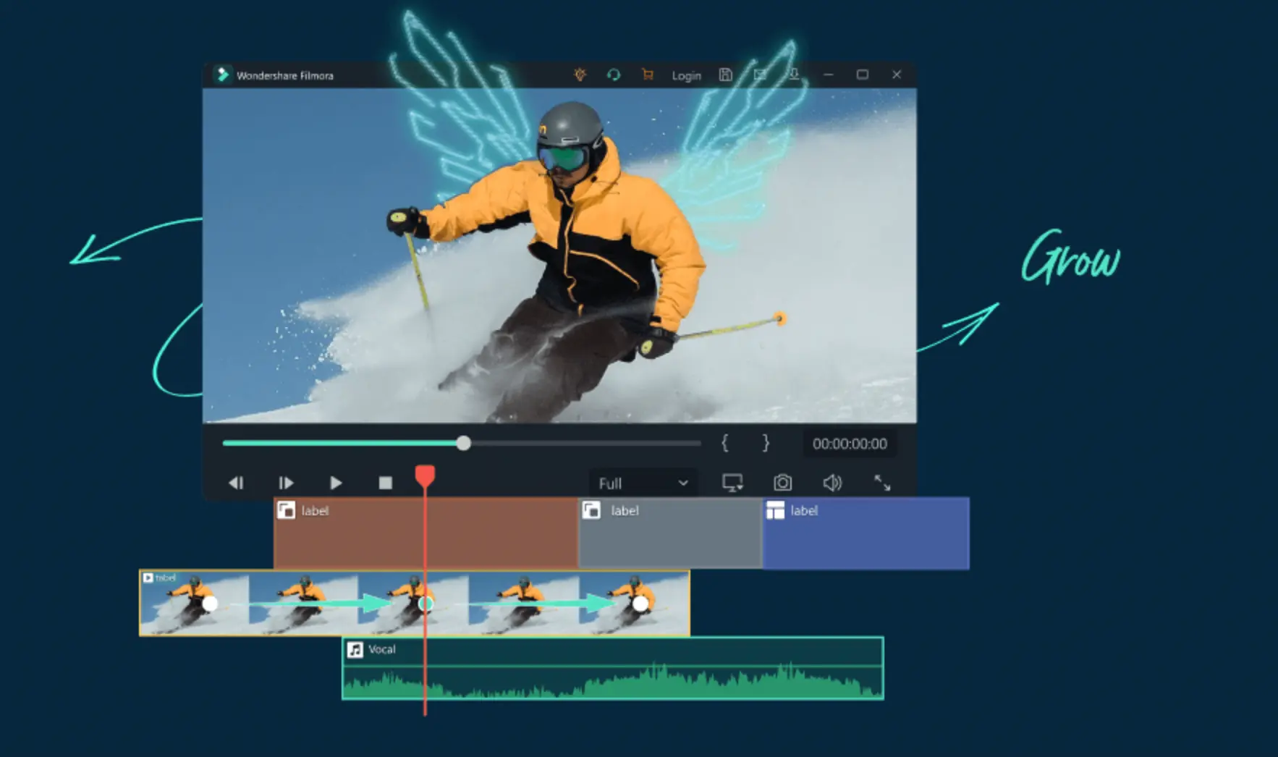Save the project using the save icon

click(726, 75)
